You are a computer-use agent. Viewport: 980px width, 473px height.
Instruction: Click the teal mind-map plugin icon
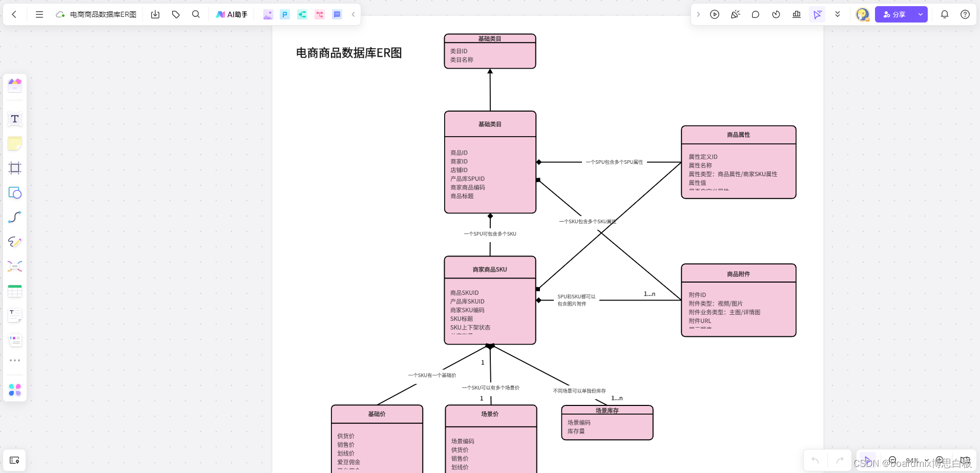(x=302, y=14)
